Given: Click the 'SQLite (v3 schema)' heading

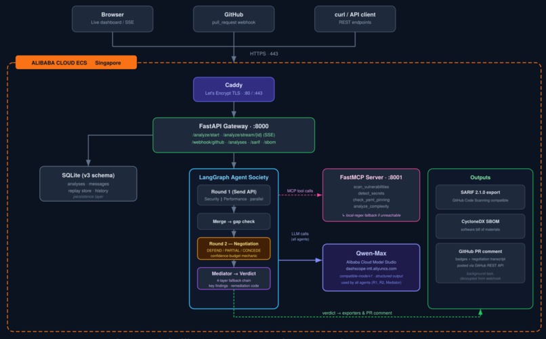Looking at the screenshot, I should click(88, 175).
